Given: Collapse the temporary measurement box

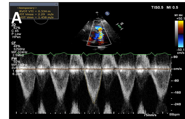Looking at the screenshot, I should pyautogui.click(x=56, y=4).
